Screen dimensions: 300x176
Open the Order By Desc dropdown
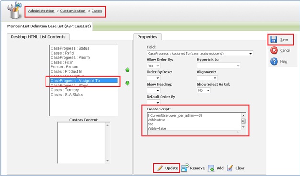coord(153,78)
